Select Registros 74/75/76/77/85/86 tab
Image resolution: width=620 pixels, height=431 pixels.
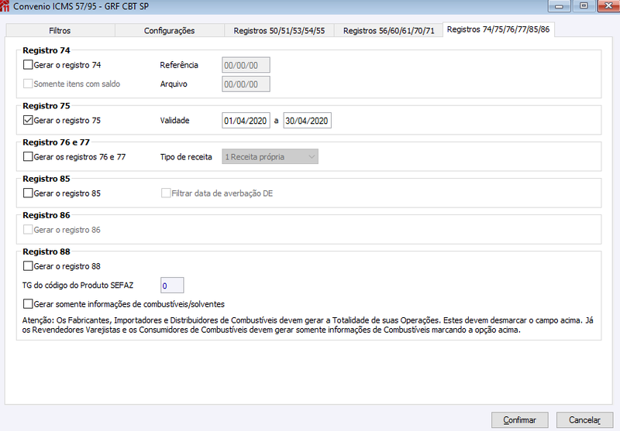point(498,29)
